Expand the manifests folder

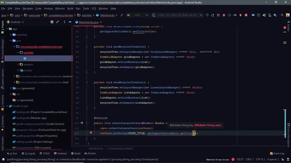pos(11,35)
